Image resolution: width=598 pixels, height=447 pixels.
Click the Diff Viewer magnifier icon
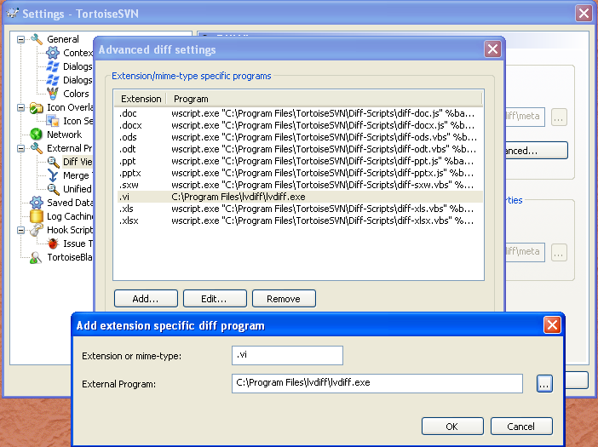pyautogui.click(x=53, y=162)
